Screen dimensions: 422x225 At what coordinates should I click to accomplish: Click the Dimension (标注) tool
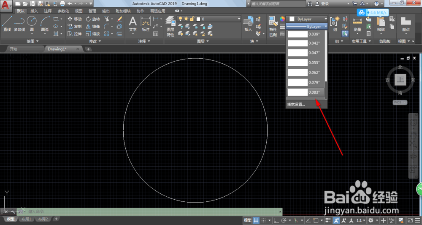pyautogui.click(x=146, y=24)
